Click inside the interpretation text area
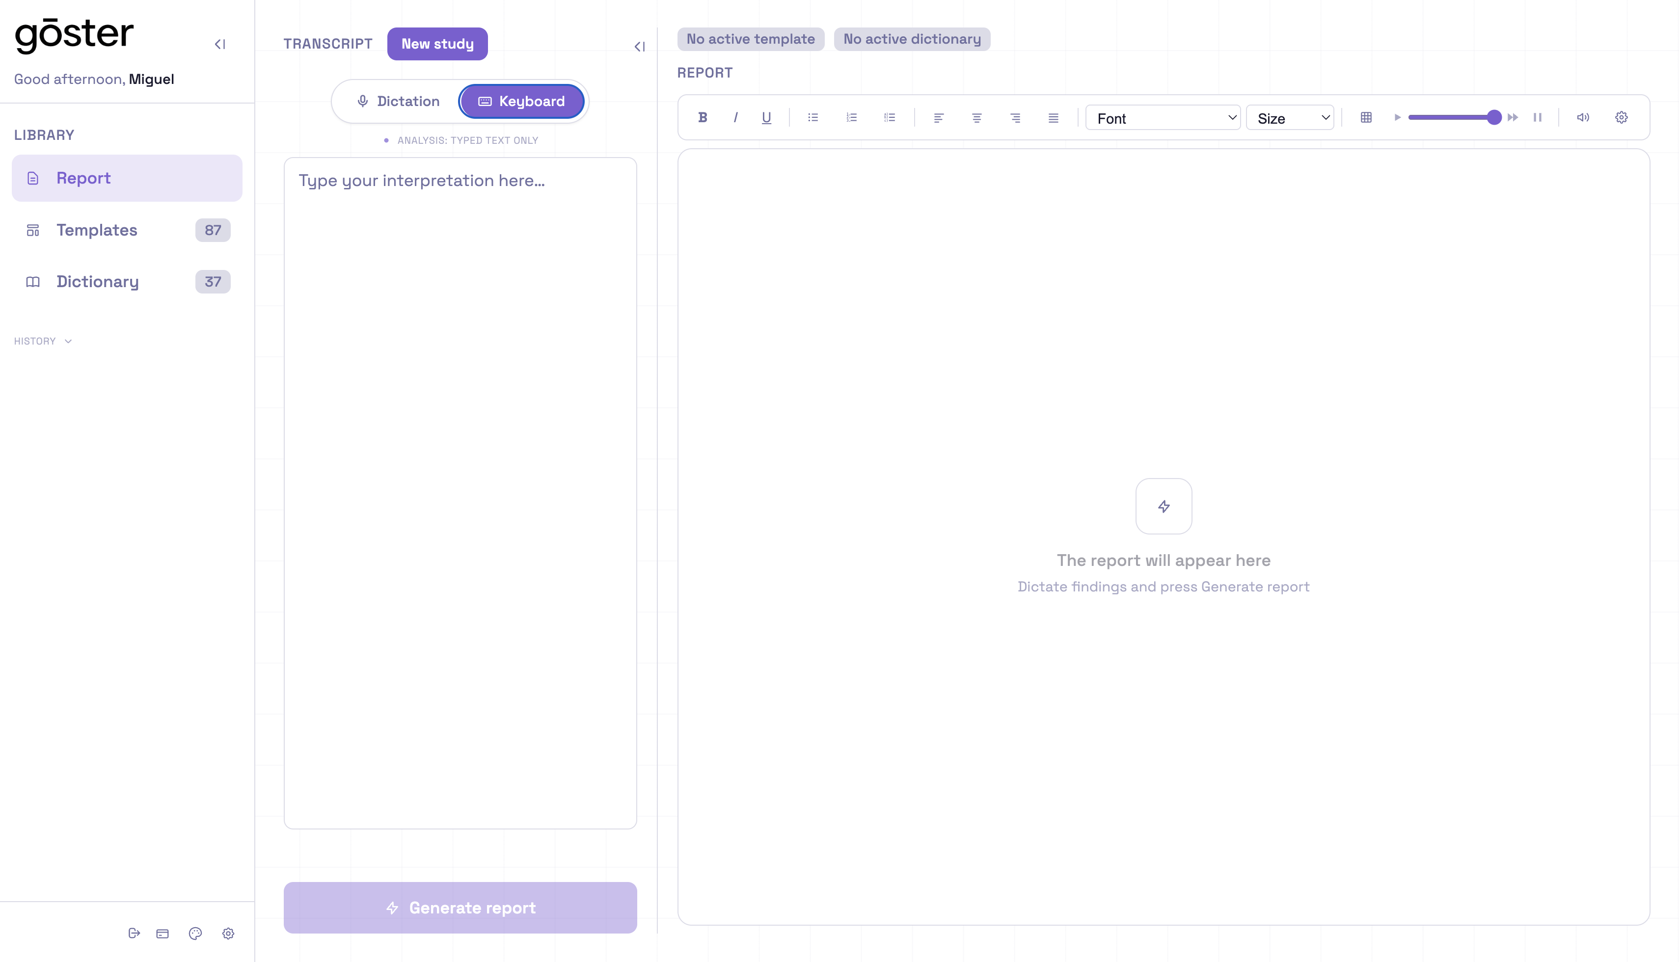Image resolution: width=1679 pixels, height=962 pixels. 460,493
